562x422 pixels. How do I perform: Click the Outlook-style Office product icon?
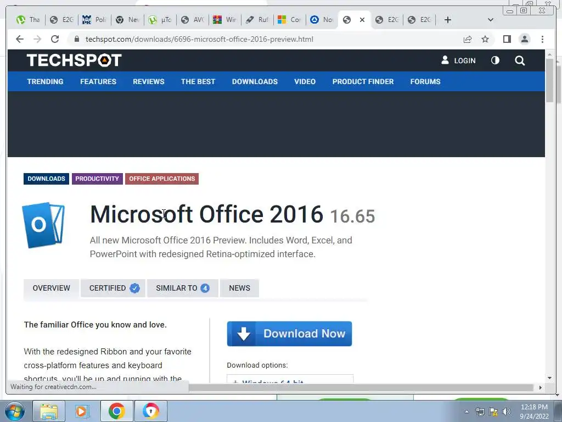click(x=43, y=225)
